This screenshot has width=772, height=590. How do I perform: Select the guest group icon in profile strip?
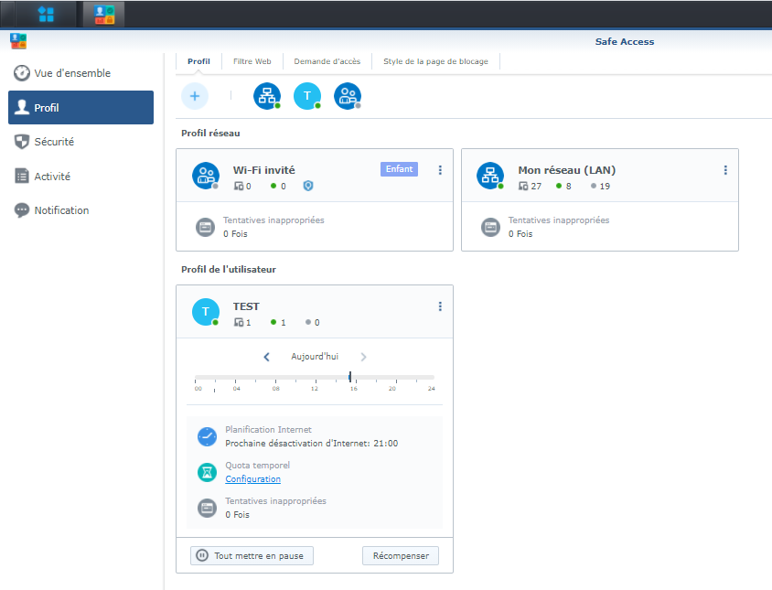[348, 96]
